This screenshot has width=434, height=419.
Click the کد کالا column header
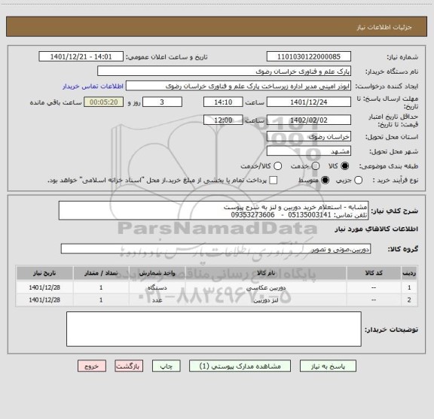point(374,273)
